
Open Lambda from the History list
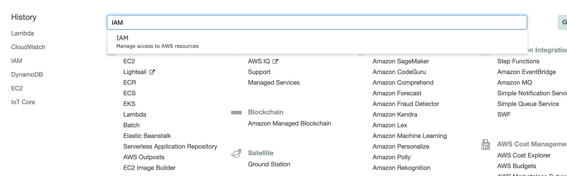[x=23, y=33]
